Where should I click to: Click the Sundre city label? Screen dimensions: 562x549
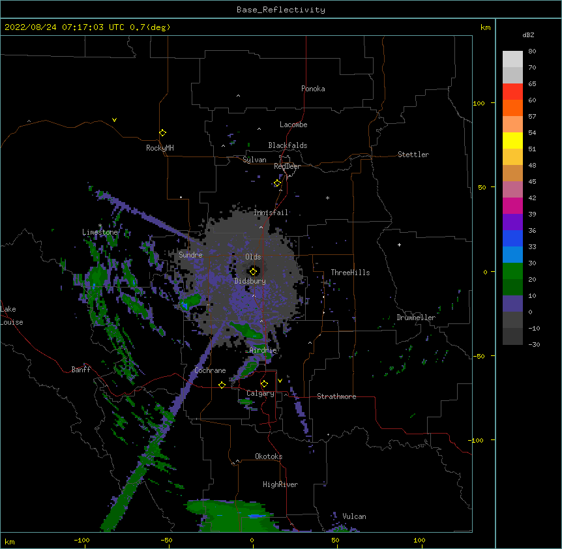coord(190,255)
